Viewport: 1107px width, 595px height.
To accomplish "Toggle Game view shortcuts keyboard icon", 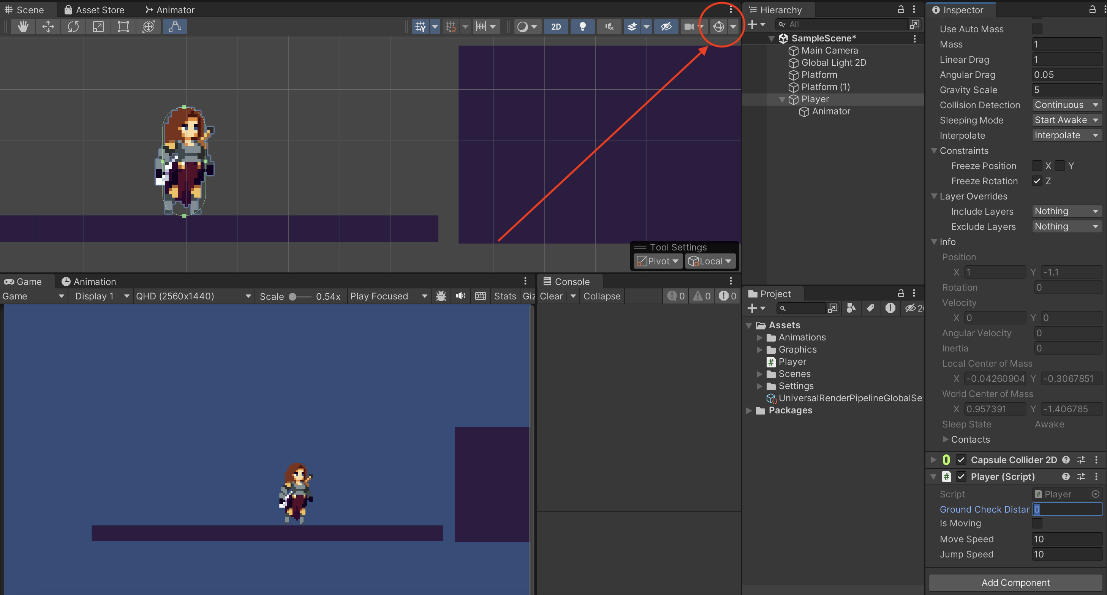I will coord(481,296).
